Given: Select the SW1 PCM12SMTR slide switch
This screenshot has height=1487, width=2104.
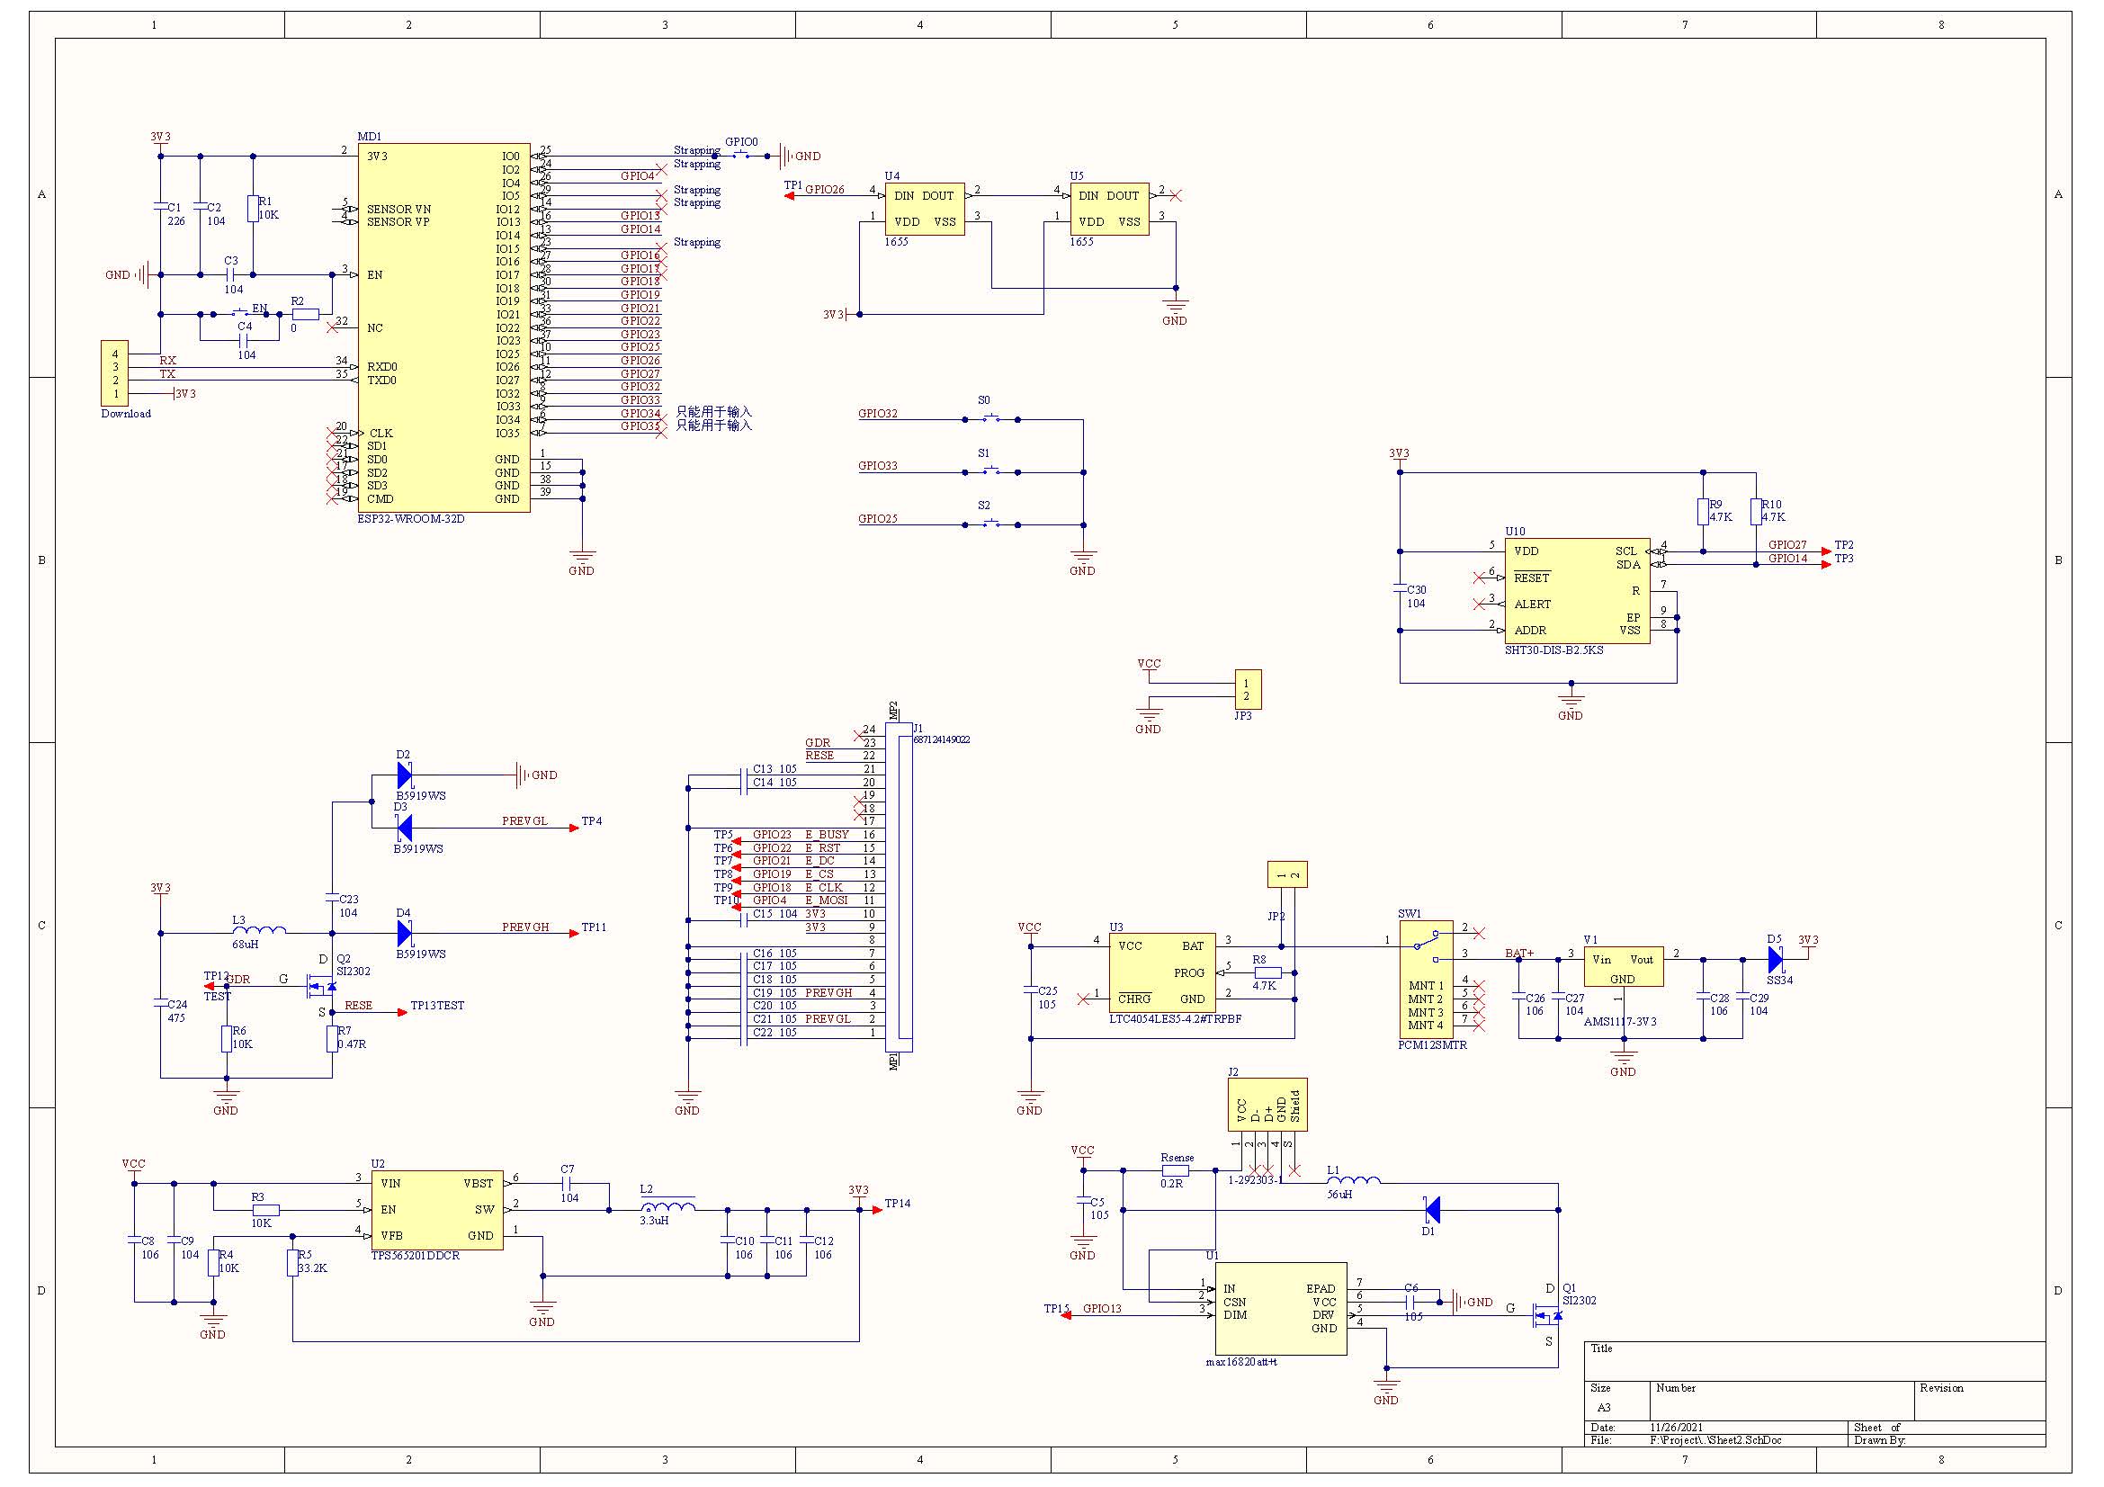Looking at the screenshot, I should point(1426,980).
